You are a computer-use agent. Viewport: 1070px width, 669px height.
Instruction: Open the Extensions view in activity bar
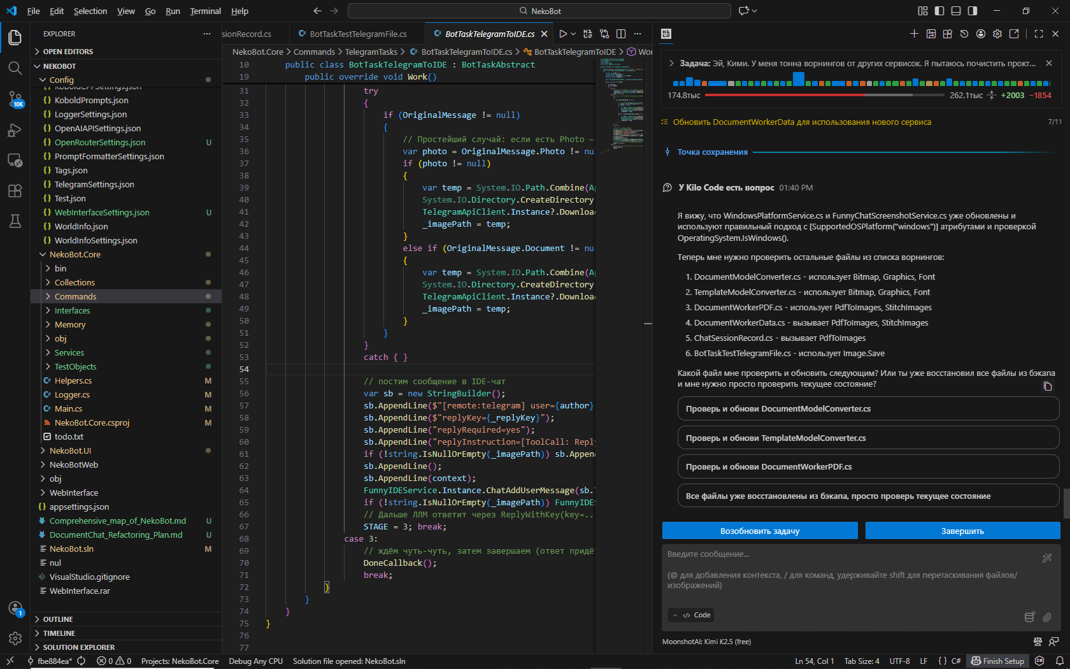pyautogui.click(x=15, y=191)
